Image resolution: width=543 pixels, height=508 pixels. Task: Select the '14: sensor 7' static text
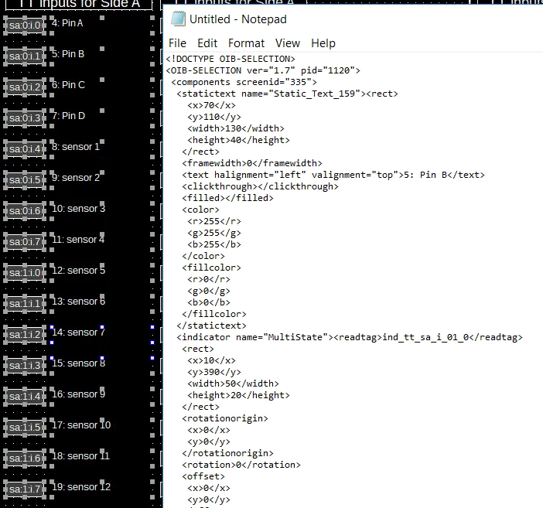click(x=78, y=332)
